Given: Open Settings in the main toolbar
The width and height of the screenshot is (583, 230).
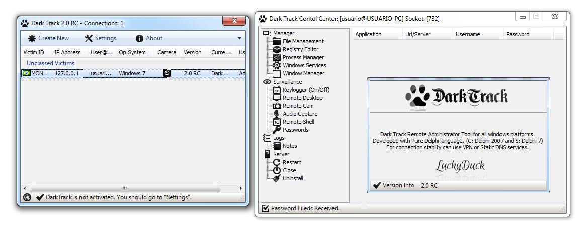Looking at the screenshot, I should [x=101, y=38].
